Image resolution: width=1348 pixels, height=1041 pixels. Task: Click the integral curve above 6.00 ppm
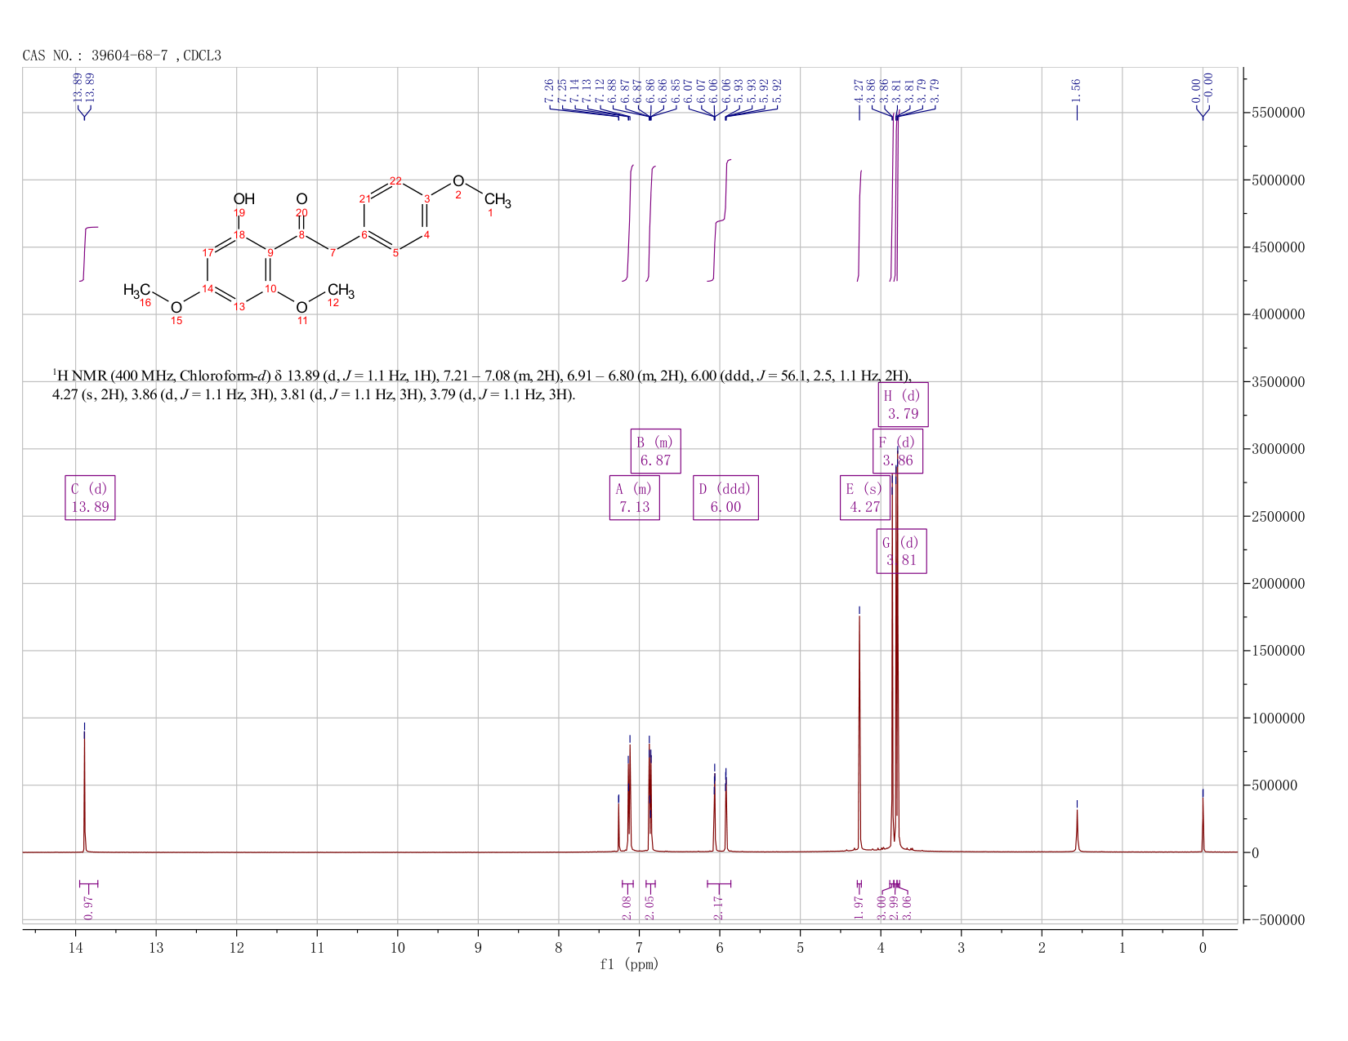pyautogui.click(x=720, y=220)
